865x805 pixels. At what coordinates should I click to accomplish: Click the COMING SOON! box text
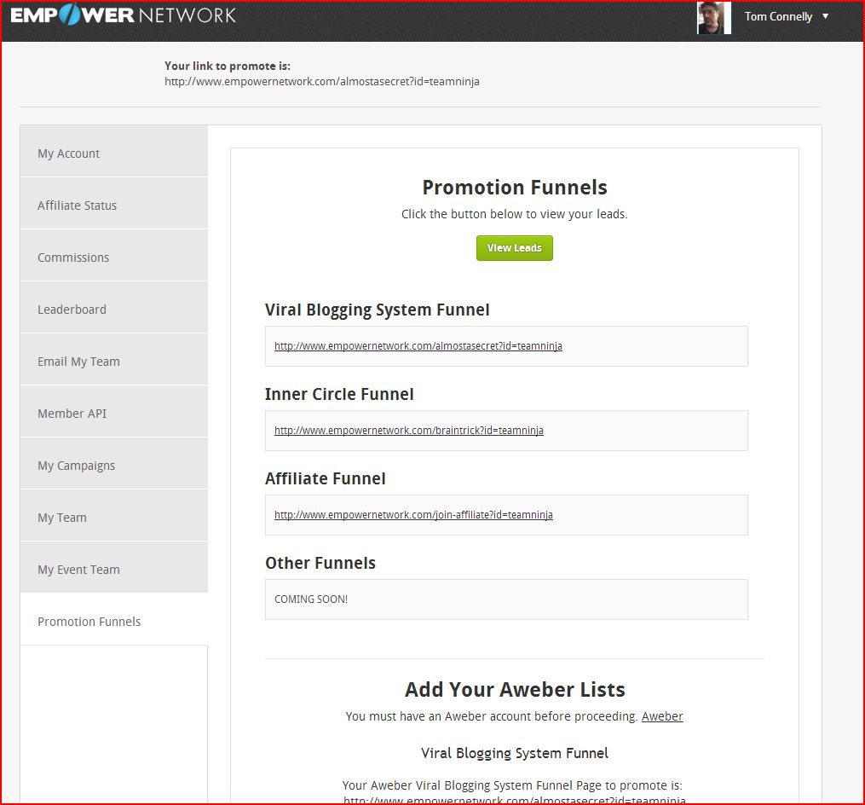click(311, 599)
